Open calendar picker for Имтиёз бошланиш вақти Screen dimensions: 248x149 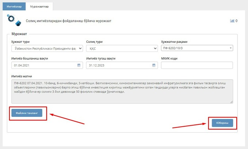coord(79,65)
